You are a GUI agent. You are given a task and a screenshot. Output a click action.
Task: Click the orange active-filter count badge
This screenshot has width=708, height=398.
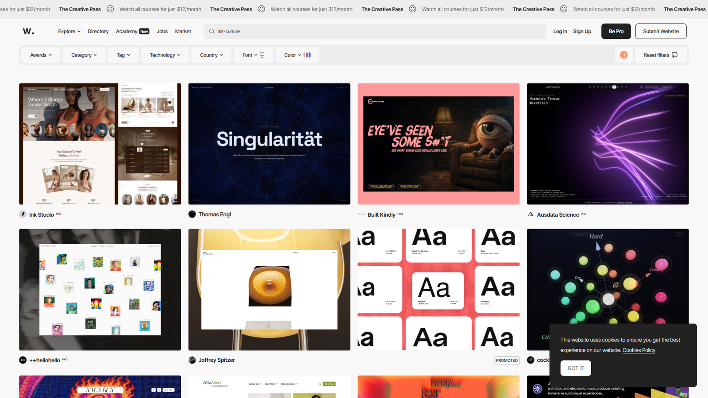click(624, 55)
